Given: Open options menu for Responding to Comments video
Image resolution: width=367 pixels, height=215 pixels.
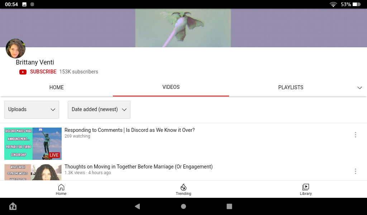Looking at the screenshot, I should point(355,135).
